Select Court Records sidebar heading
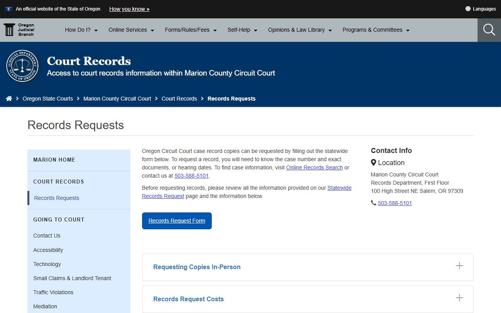This screenshot has width=501, height=313. 59,182
